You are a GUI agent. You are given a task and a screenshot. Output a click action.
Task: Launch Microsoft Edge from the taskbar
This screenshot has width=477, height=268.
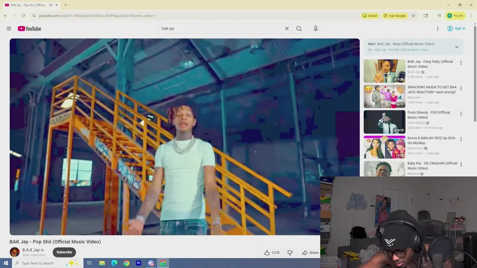pyautogui.click(x=114, y=263)
